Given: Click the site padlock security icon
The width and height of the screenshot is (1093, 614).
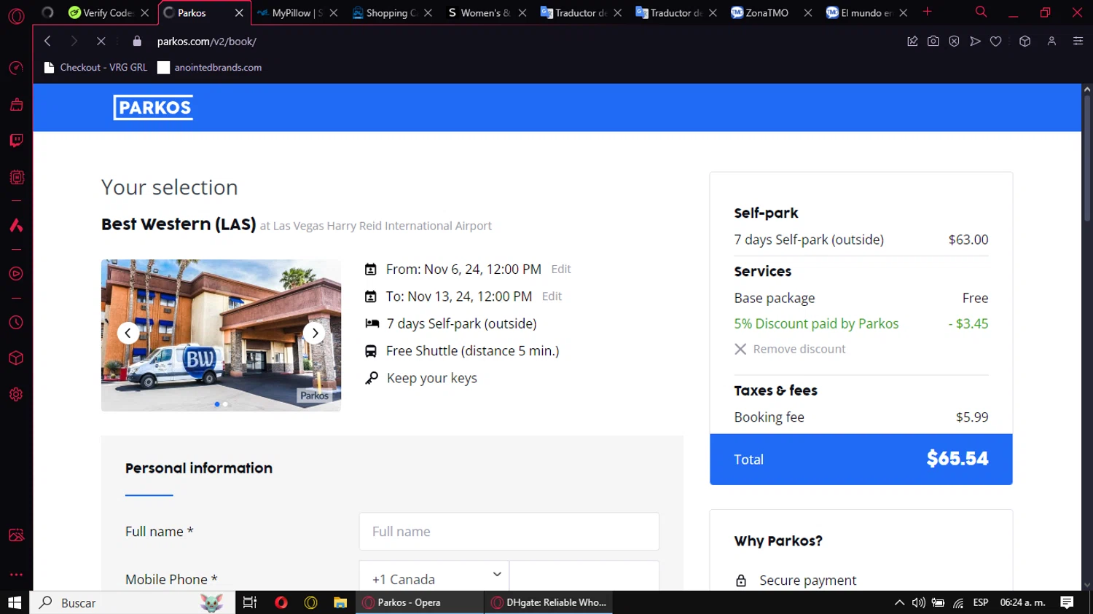Looking at the screenshot, I should 137,42.
